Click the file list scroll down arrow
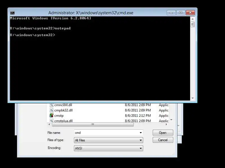Viewport: 225px width, 168px height. click(171, 120)
